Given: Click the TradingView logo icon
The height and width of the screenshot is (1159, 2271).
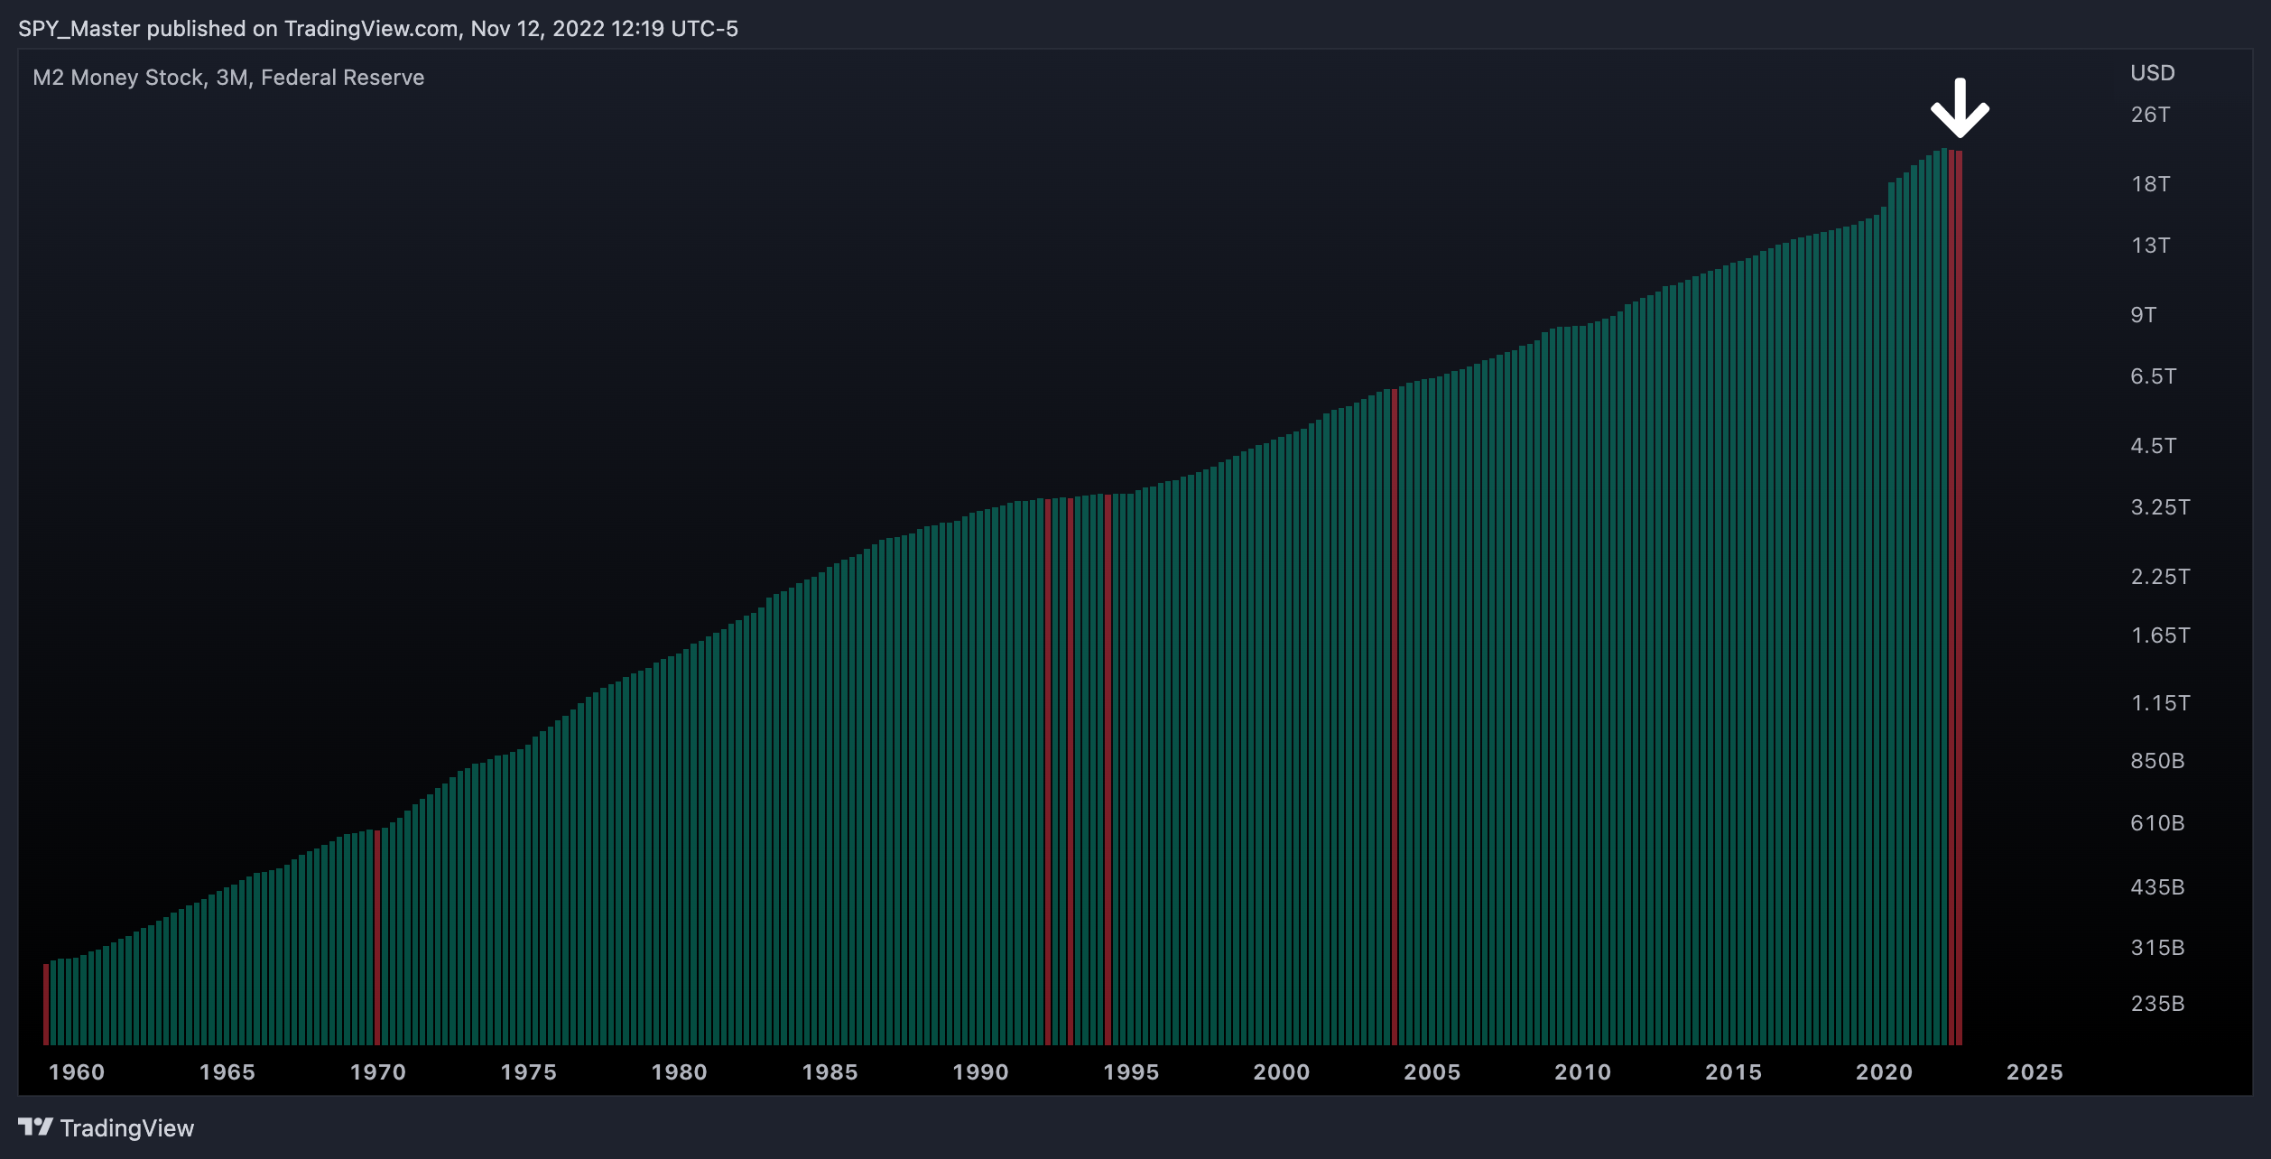Looking at the screenshot, I should (35, 1127).
